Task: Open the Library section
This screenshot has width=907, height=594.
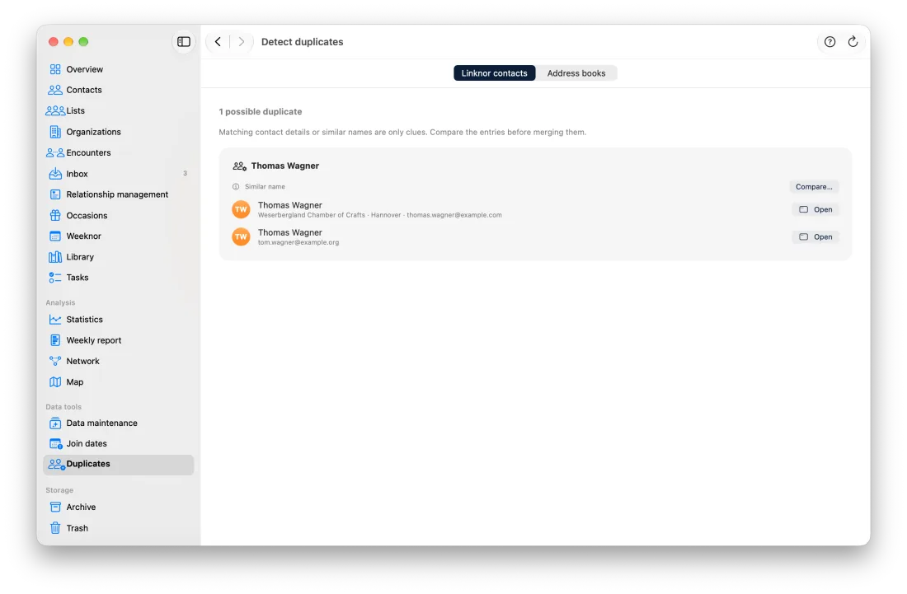Action: point(118,256)
